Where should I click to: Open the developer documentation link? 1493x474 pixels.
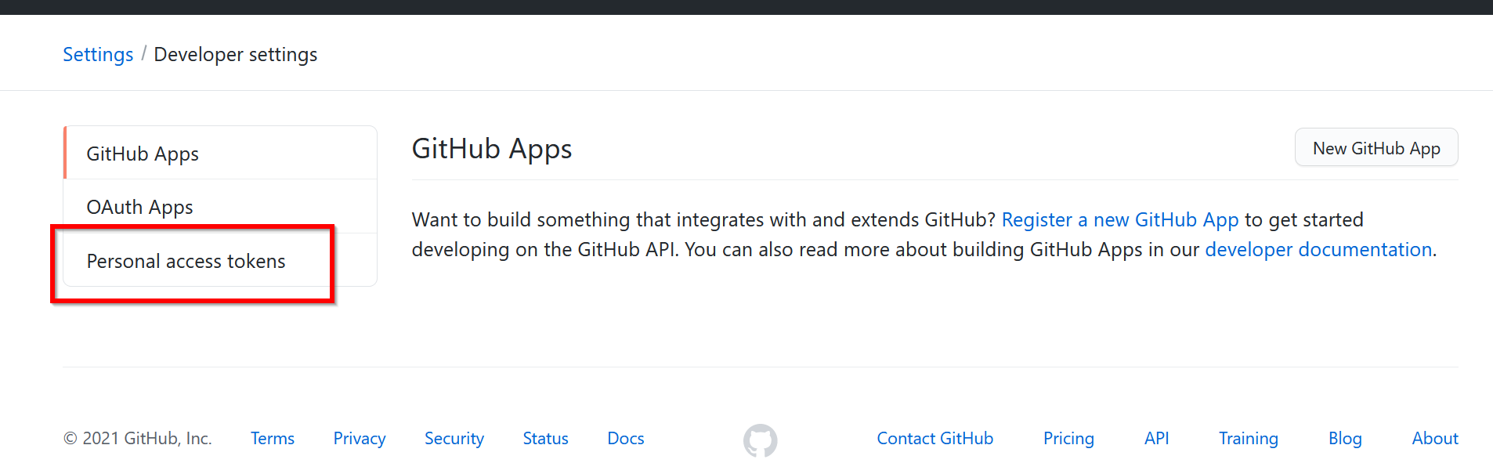[x=1318, y=249]
